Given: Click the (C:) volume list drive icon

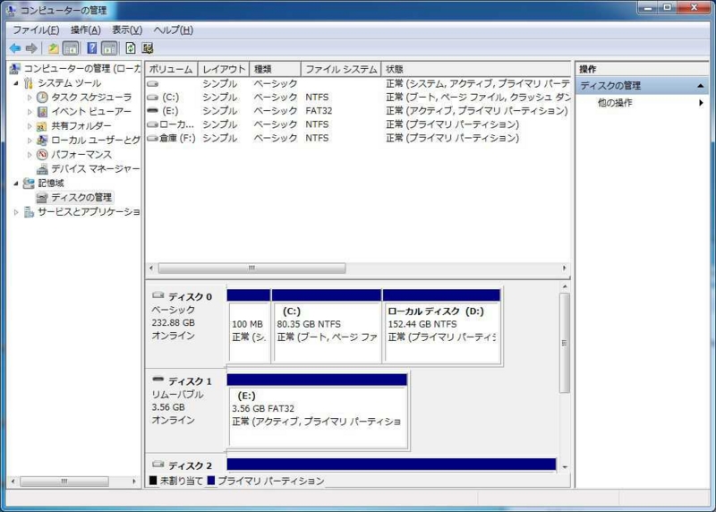Looking at the screenshot, I should [152, 98].
